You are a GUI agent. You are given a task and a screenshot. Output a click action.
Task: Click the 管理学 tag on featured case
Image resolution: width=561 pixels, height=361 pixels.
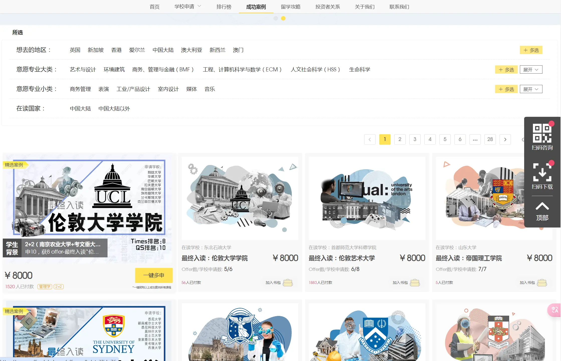45,287
